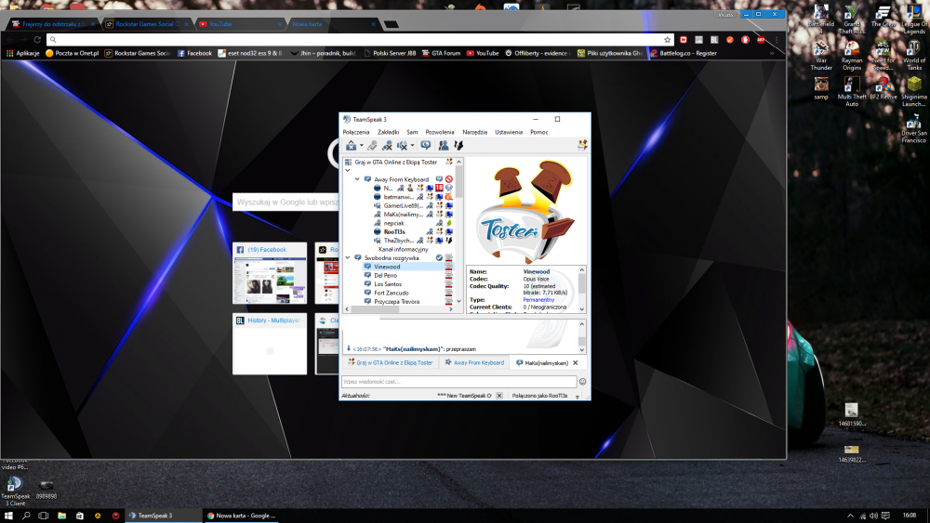
Task: Toggle speaker mute in TeamSpeak toolbar
Action: pyautogui.click(x=402, y=146)
